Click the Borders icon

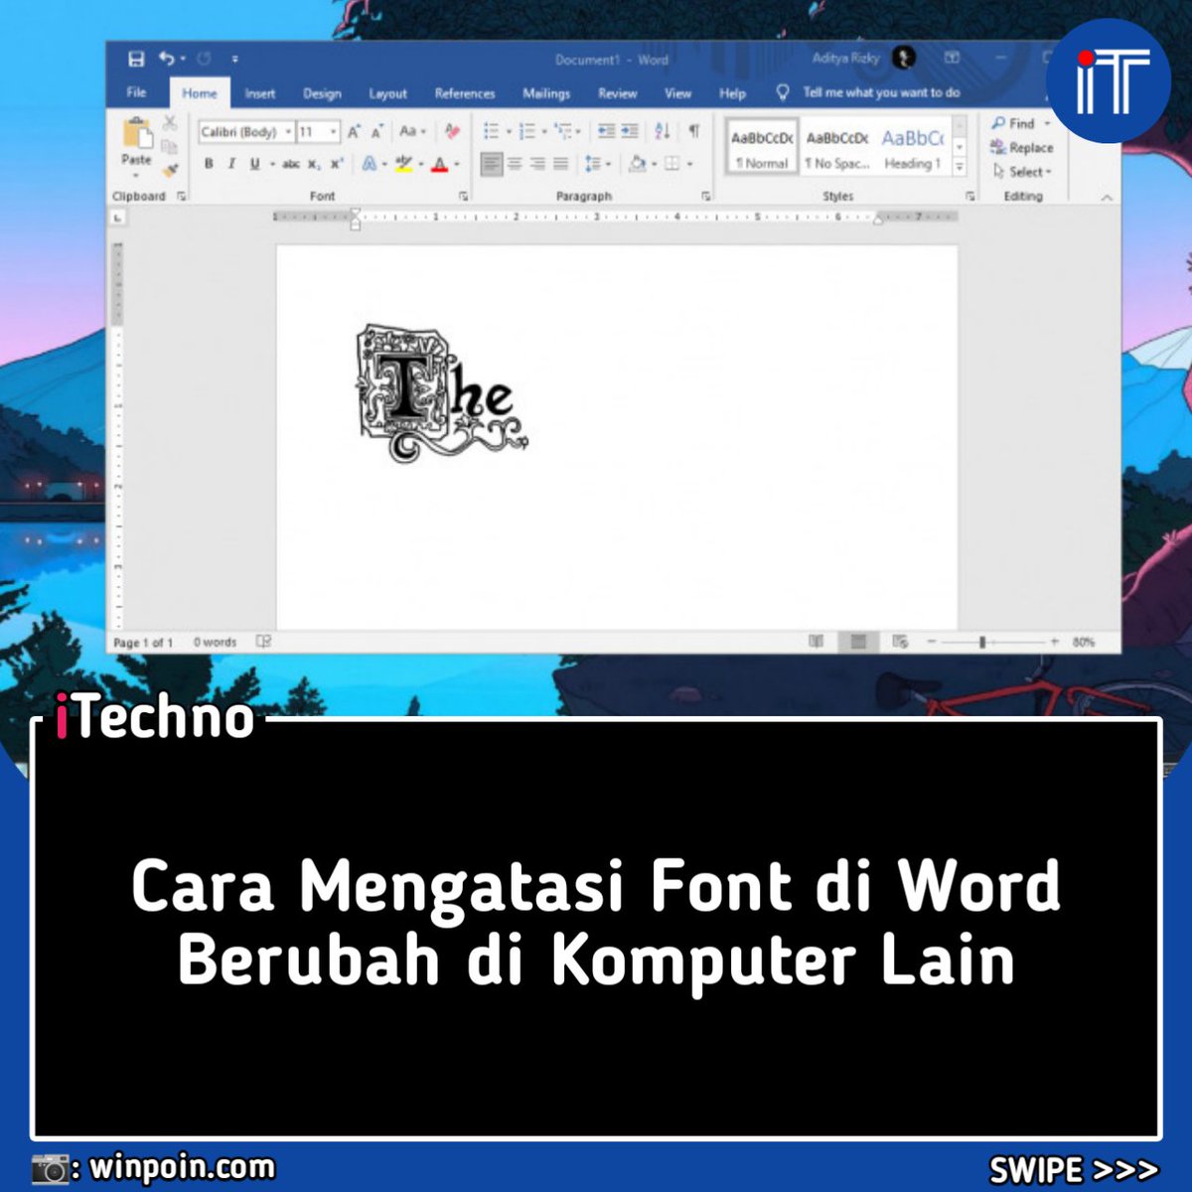coord(672,164)
